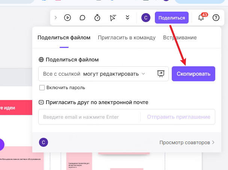228x170 pixels.
Task: Open the C user avatar in toolbar
Action: pyautogui.click(x=146, y=18)
